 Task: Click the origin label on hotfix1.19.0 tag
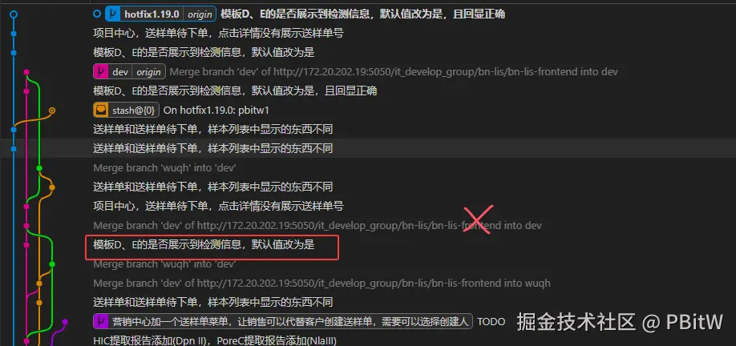click(200, 14)
